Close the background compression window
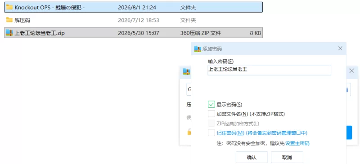Screen dimensions: 360x164 click(351, 71)
